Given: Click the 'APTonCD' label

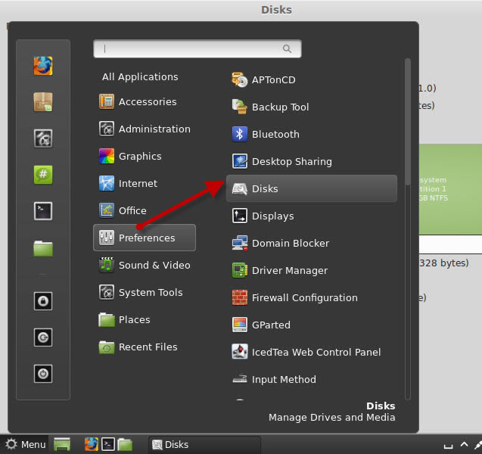Looking at the screenshot, I should (274, 80).
